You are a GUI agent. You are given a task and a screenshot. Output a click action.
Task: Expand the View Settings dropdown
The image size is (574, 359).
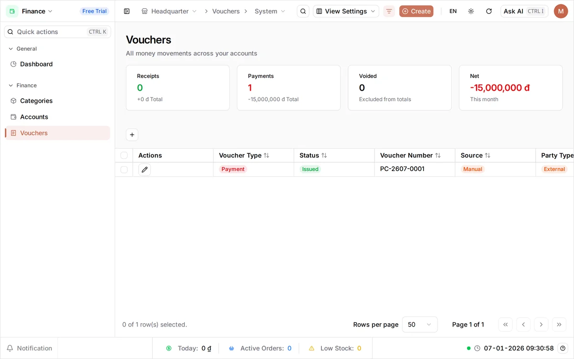tap(346, 11)
